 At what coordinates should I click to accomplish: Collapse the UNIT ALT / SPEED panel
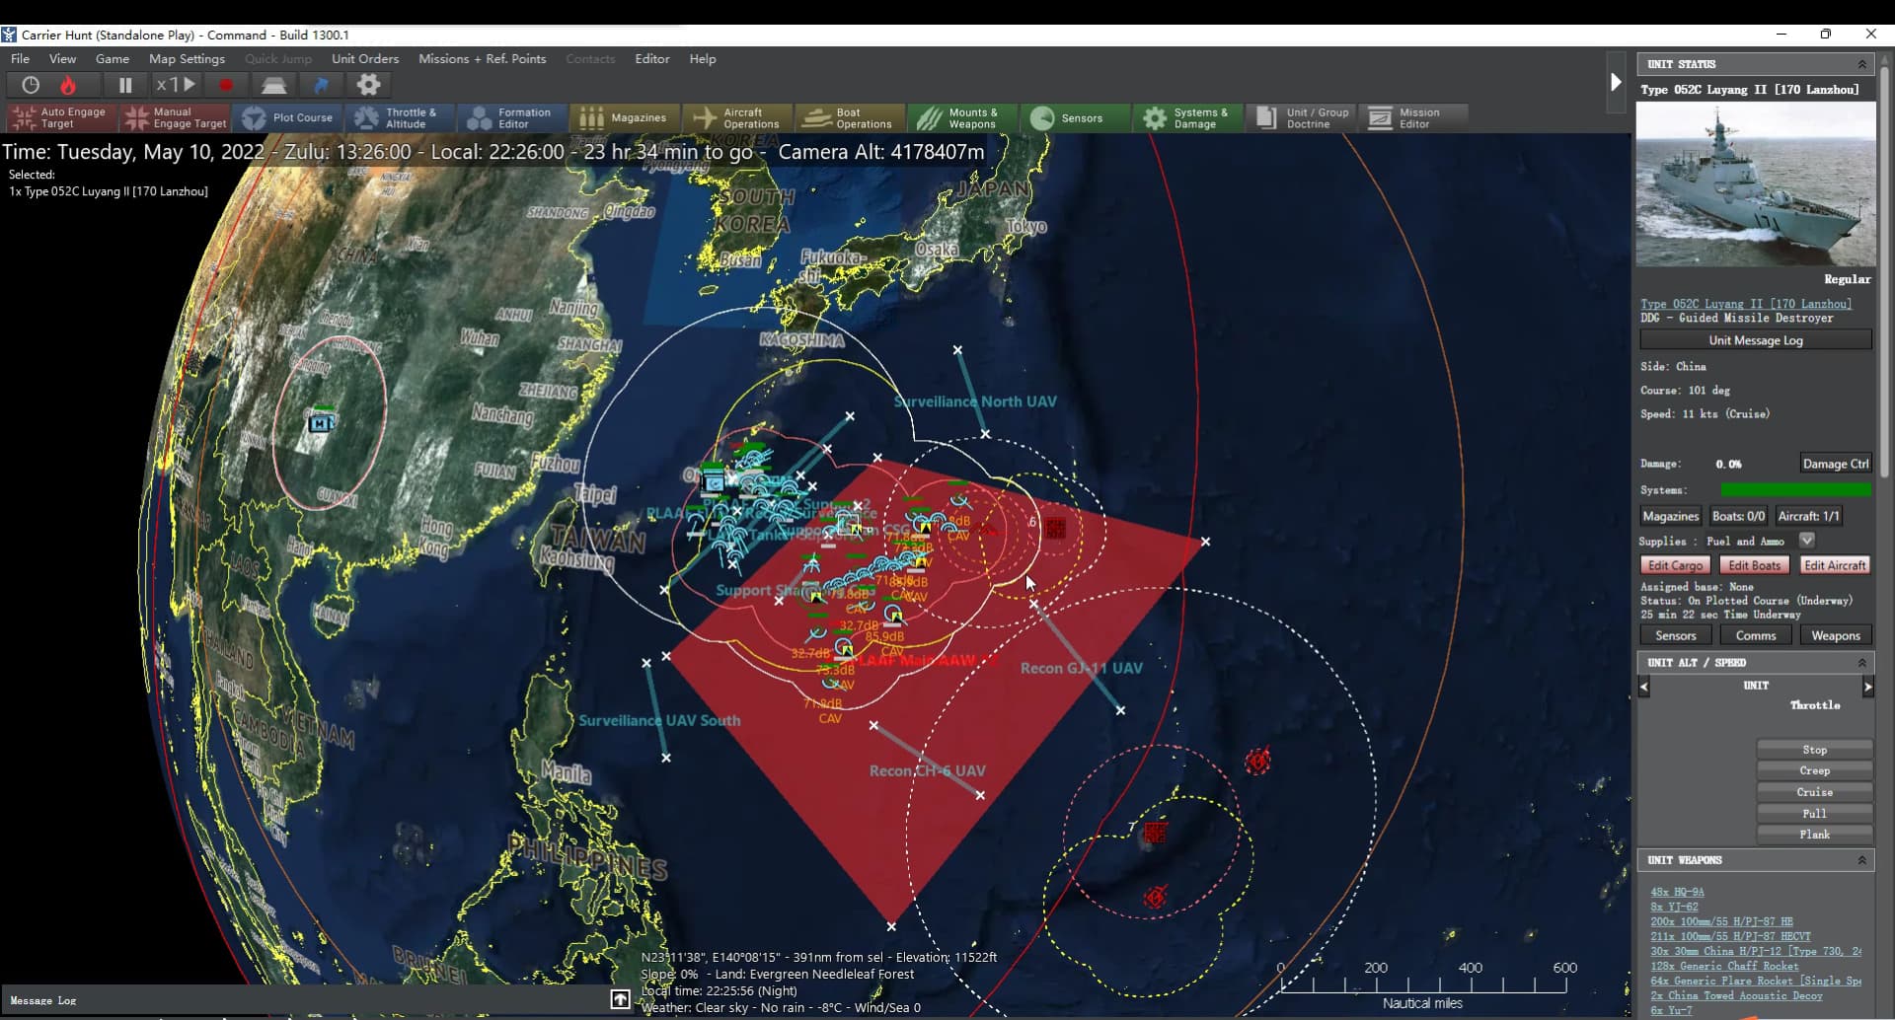point(1862,663)
